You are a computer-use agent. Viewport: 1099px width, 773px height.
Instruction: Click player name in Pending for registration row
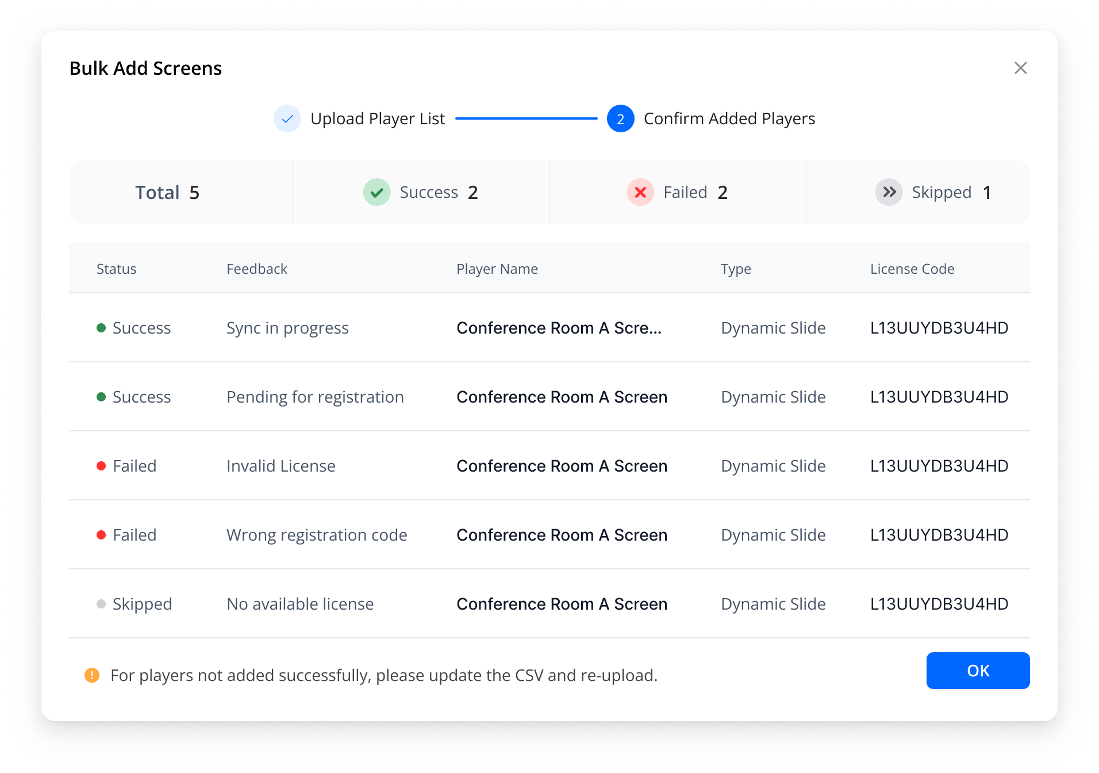pyautogui.click(x=562, y=397)
